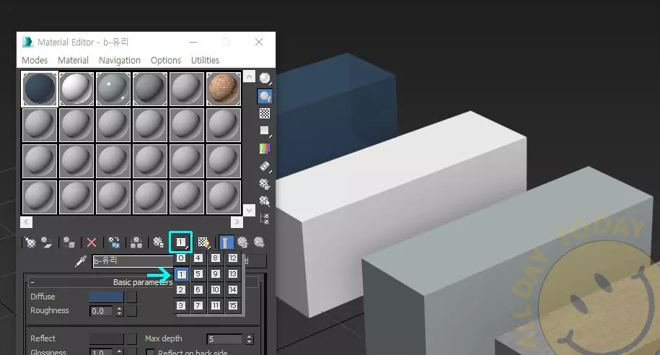Assign material to selection icon
The height and width of the screenshot is (355, 660).
pos(69,242)
